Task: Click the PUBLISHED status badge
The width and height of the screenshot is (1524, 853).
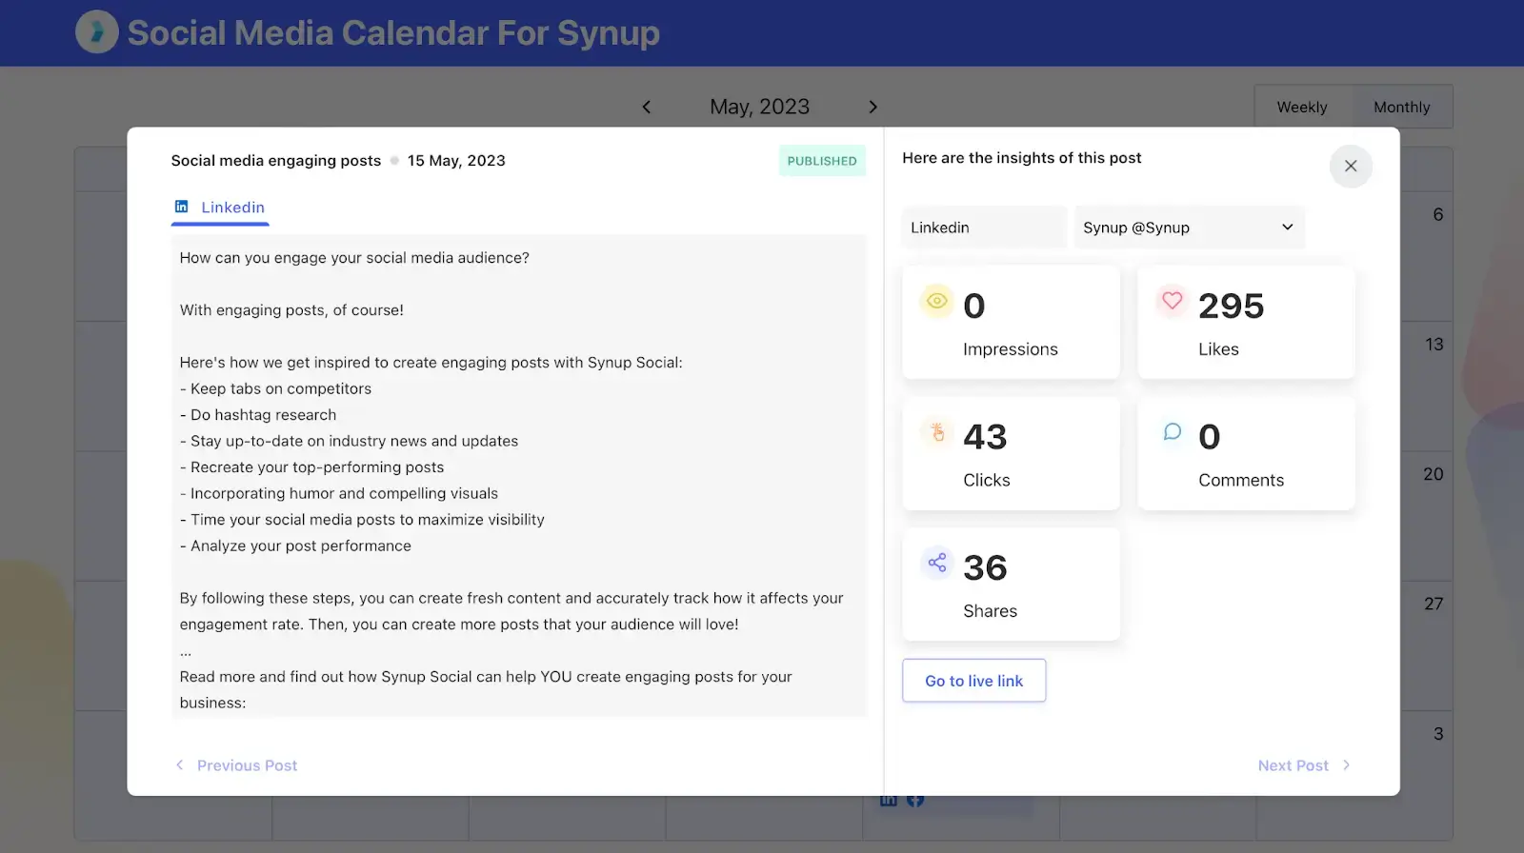Action: click(822, 161)
